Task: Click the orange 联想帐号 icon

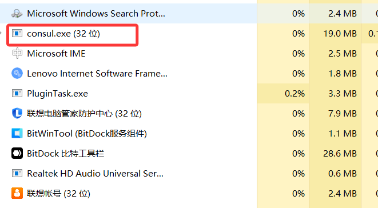Action: 17,193
